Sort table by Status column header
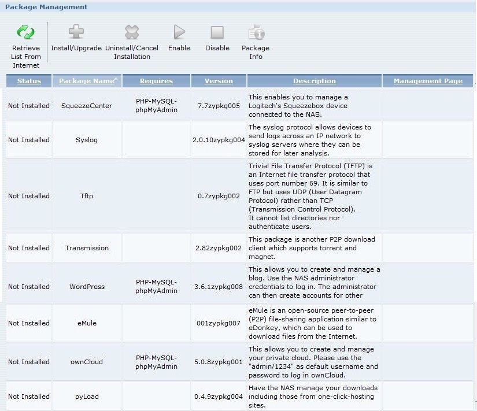 29,81
